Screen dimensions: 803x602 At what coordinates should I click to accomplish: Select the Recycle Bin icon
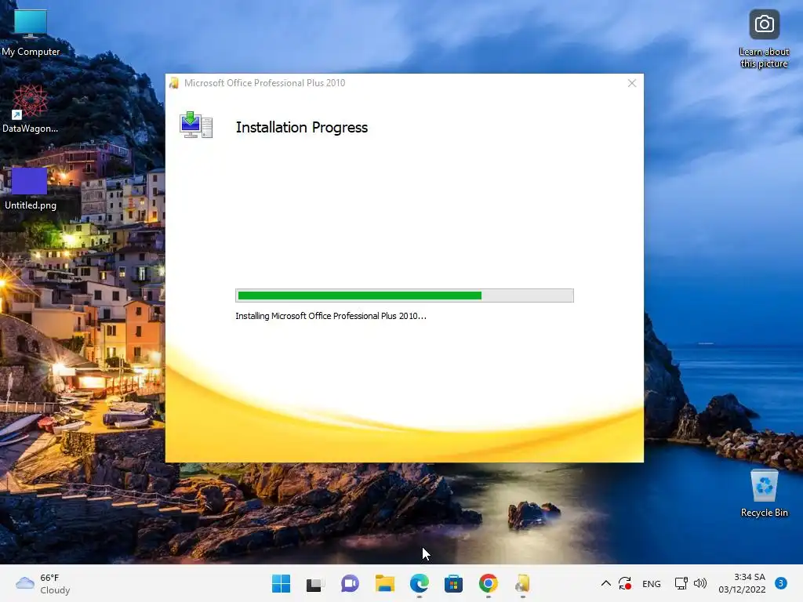[764, 494]
